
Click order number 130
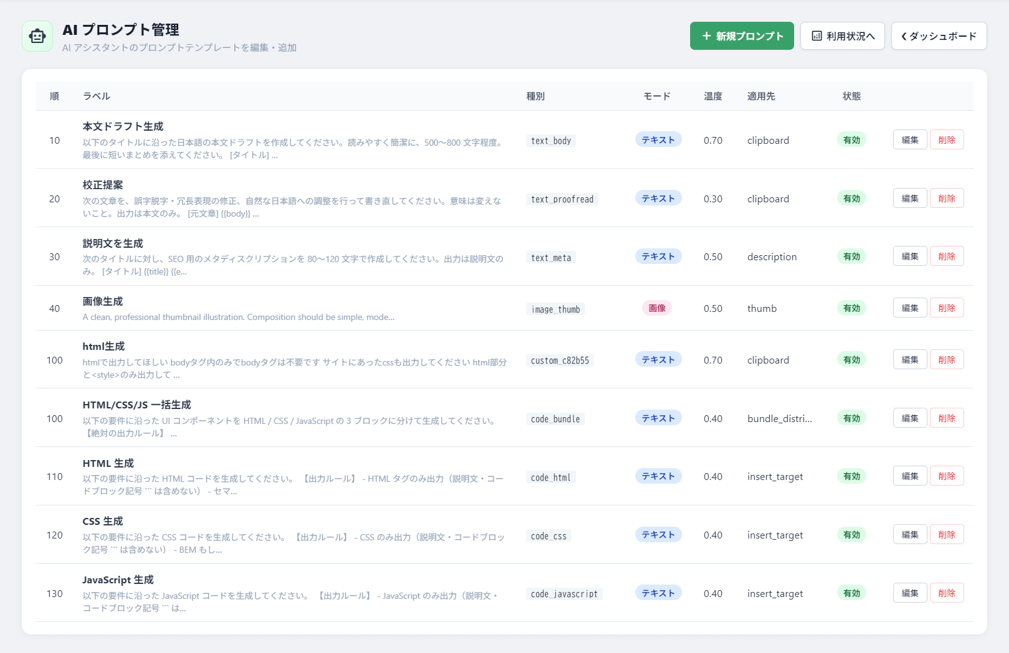(55, 593)
